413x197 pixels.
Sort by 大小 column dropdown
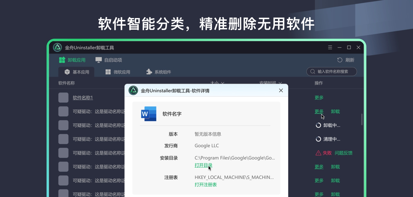tap(217, 83)
